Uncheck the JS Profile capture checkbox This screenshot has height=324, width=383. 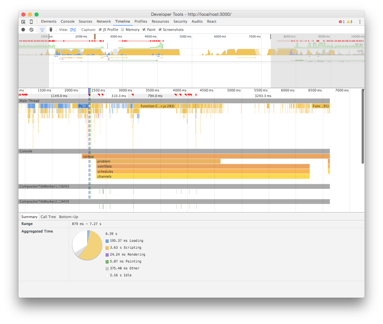coord(100,30)
